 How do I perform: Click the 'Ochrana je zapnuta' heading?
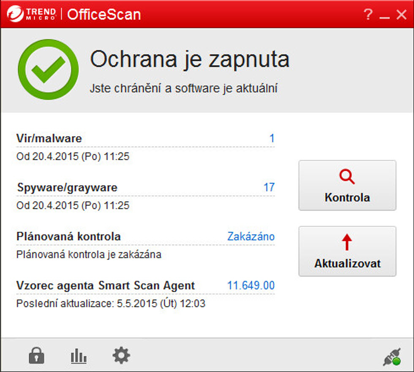point(189,59)
